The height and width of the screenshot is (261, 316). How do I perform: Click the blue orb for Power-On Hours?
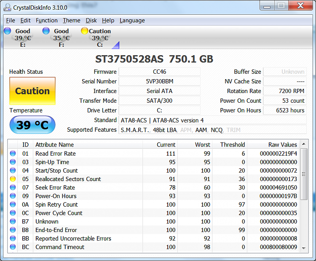[13, 196]
